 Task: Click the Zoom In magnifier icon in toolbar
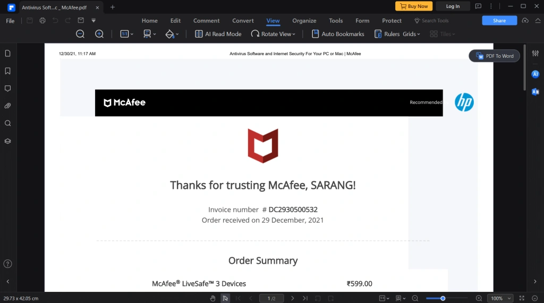[99, 33]
